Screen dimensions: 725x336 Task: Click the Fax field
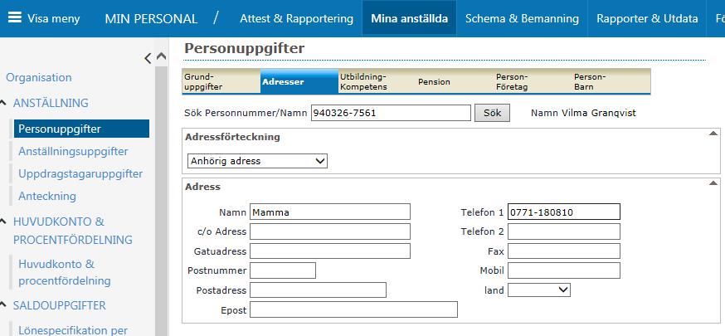pos(563,251)
